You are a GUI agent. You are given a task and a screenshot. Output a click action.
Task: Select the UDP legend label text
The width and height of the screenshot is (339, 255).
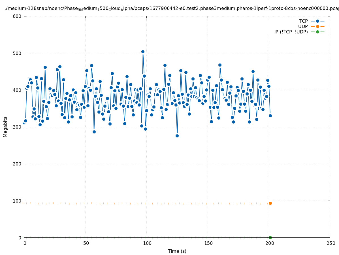point(303,26)
